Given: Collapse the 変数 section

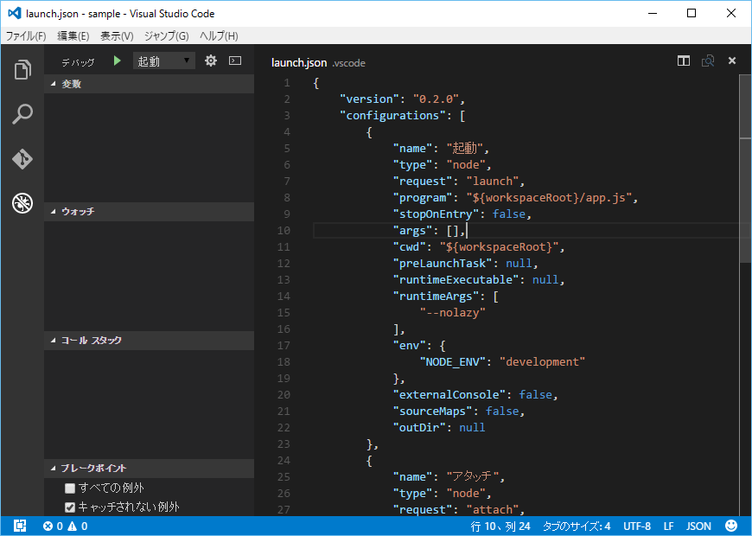Looking at the screenshot, I should (54, 84).
